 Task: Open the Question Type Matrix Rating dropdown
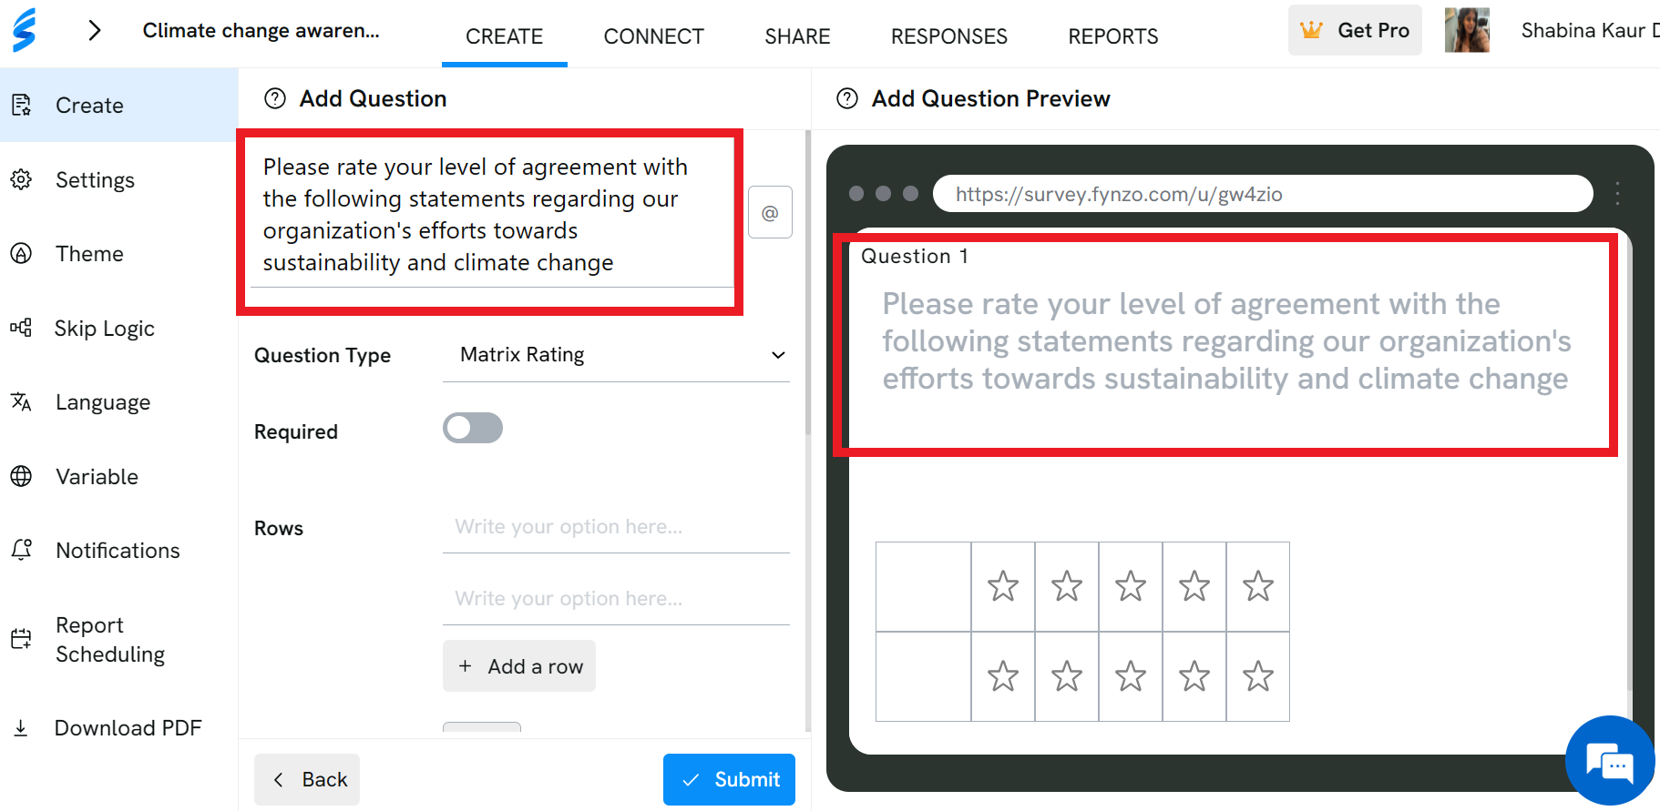click(616, 355)
